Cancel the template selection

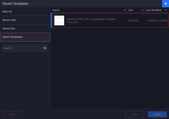coord(135,114)
